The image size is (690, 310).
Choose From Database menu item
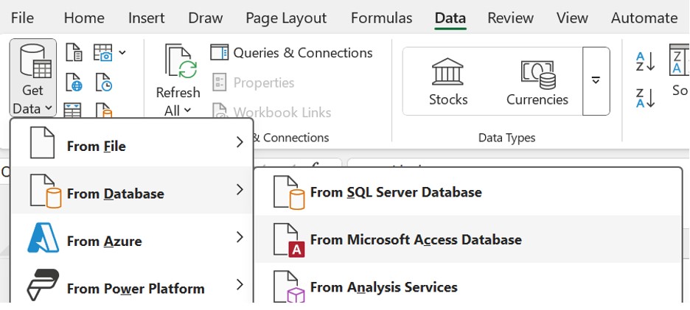(x=132, y=191)
